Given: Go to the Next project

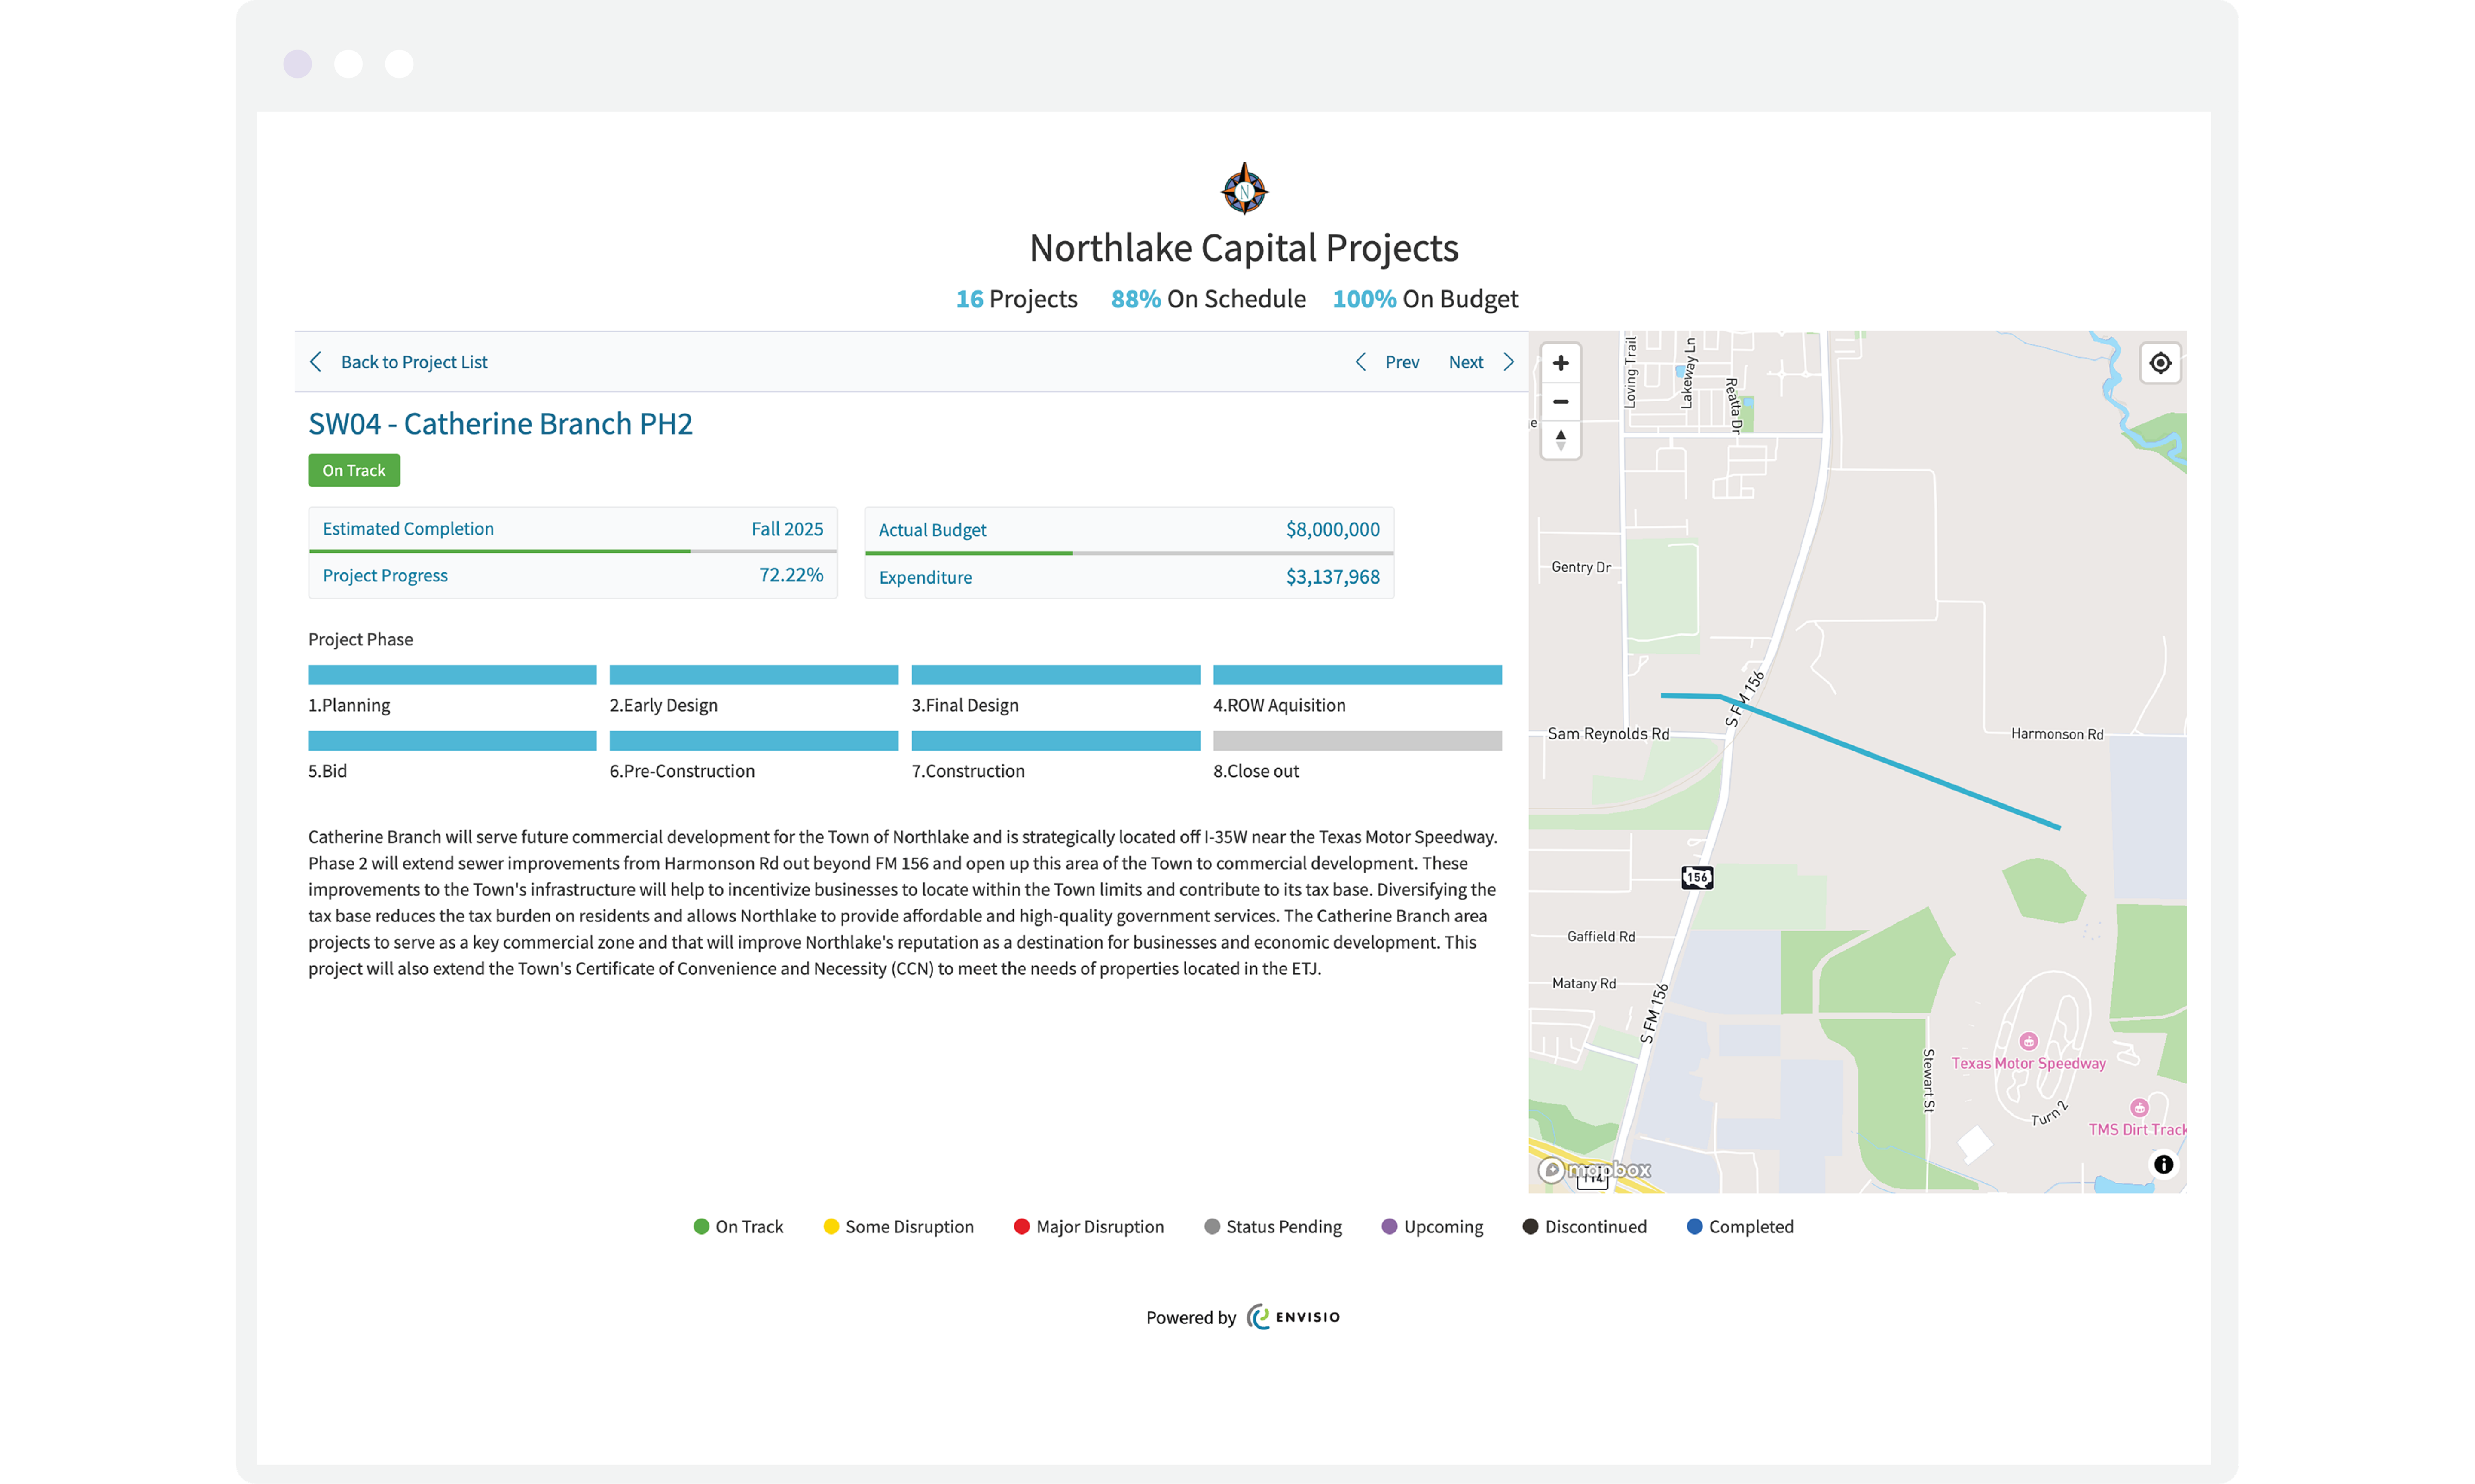Looking at the screenshot, I should 1466,362.
